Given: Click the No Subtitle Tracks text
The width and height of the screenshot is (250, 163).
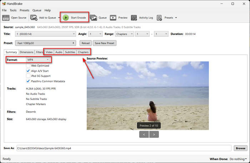Looking at the screenshot, I should [x=36, y=99].
